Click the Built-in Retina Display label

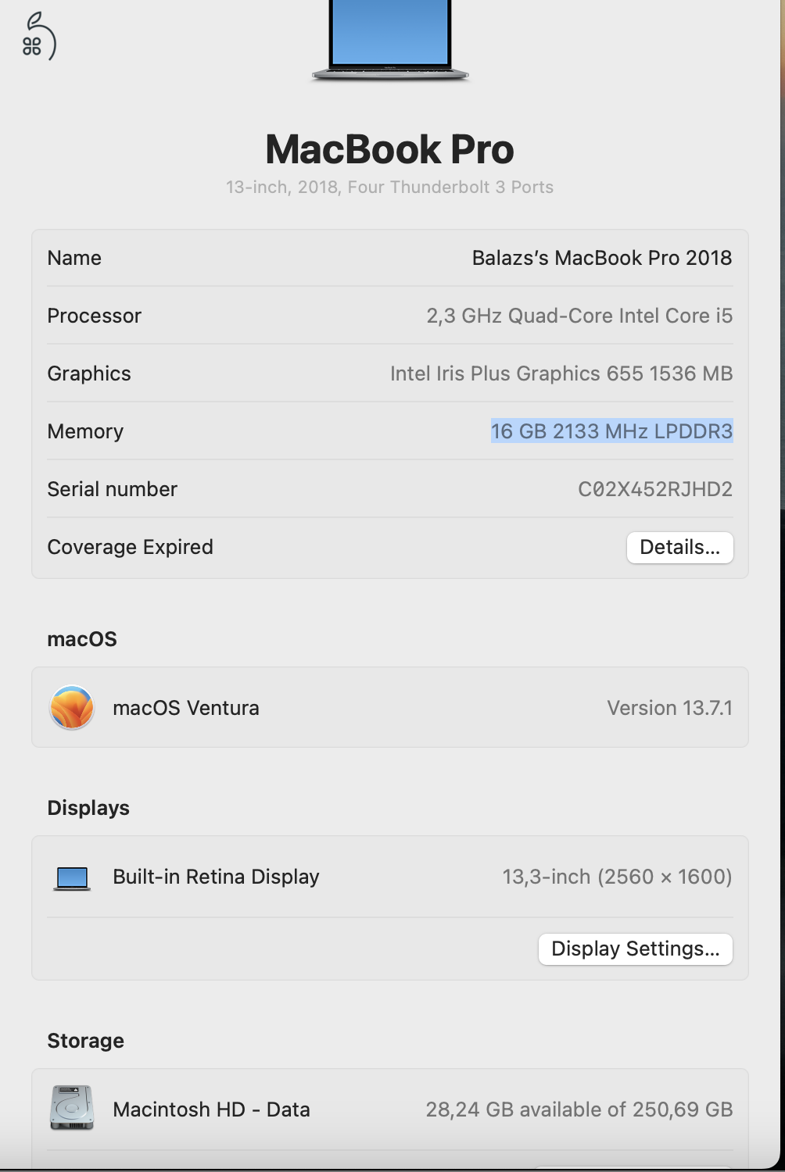[216, 877]
